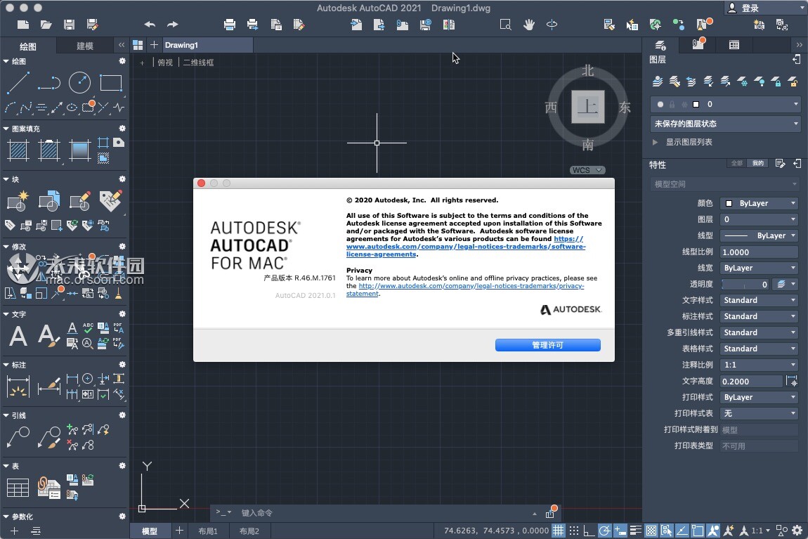The height and width of the screenshot is (539, 808).
Task: Open the 线宽 ByLayer dropdown
Action: (759, 268)
